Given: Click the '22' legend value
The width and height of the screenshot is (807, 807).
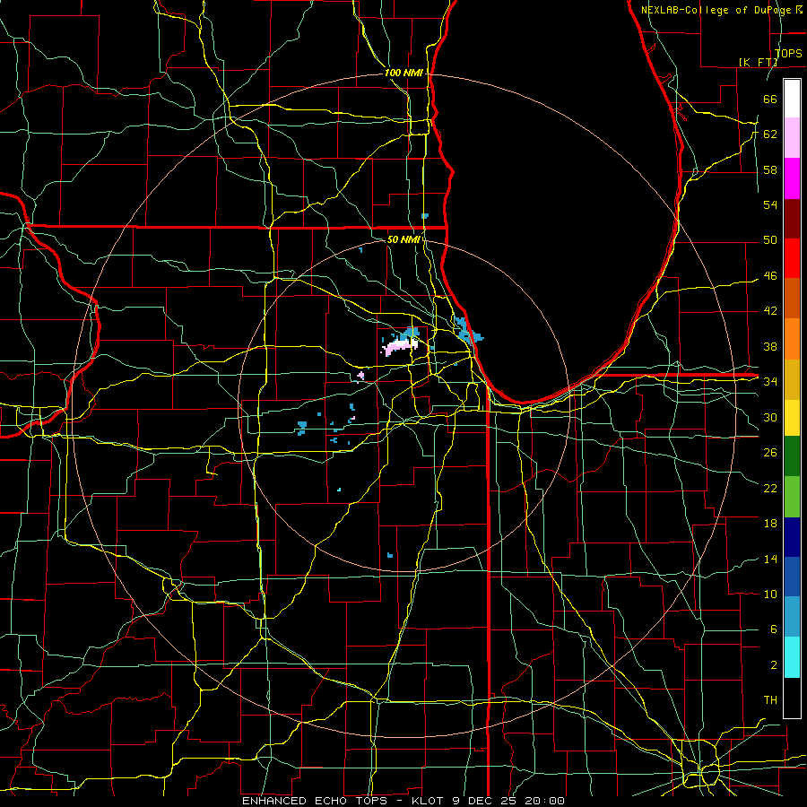Looking at the screenshot, I should click(x=770, y=488).
